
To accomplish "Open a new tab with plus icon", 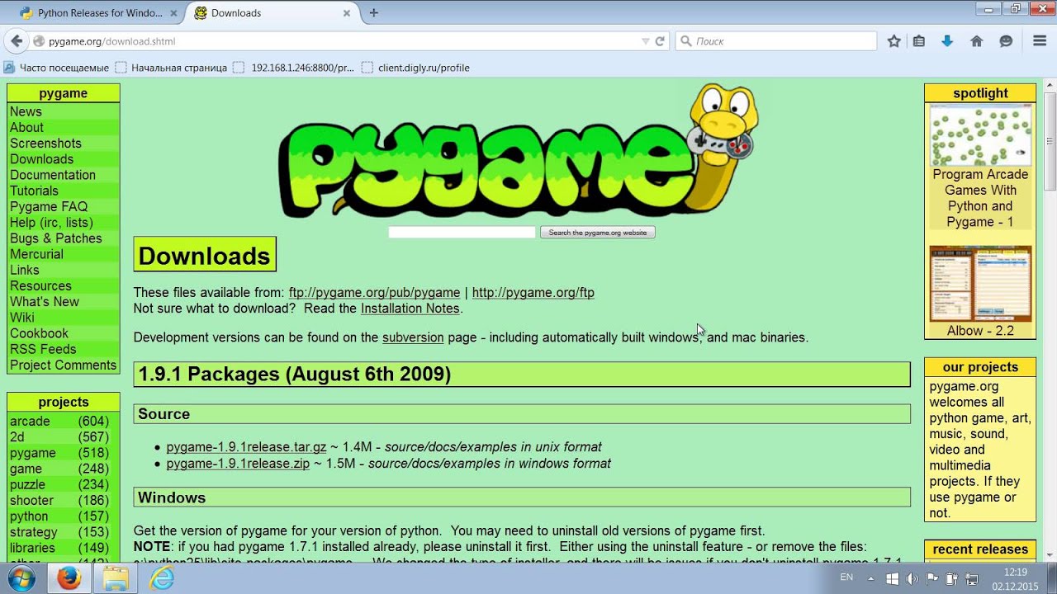I will [x=374, y=12].
